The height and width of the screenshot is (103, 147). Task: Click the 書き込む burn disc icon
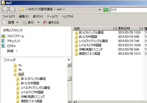[x=45, y=22]
